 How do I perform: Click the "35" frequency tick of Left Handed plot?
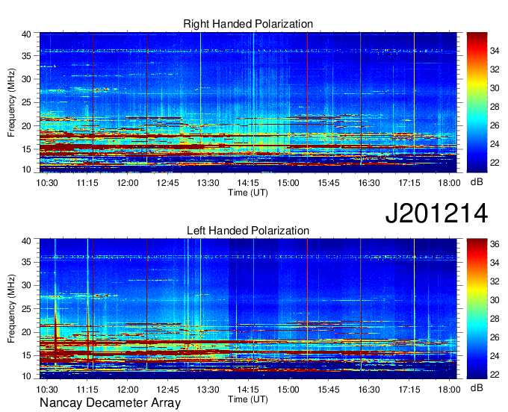26,262
